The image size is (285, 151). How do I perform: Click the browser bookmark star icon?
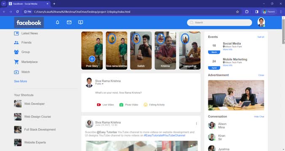pos(237,12)
